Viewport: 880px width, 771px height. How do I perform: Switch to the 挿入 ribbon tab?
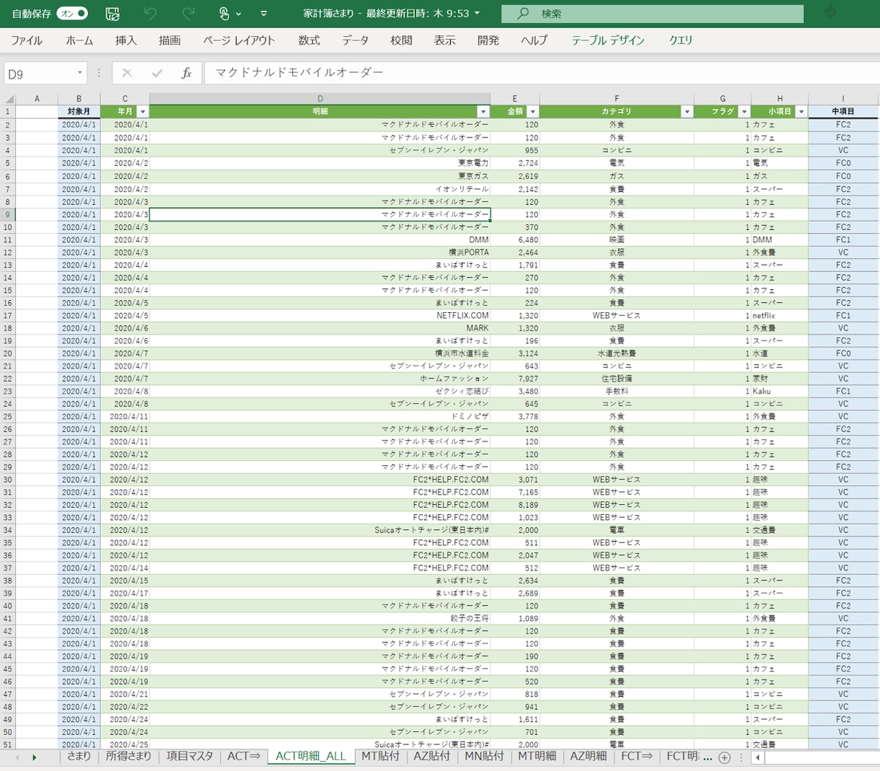coord(126,40)
